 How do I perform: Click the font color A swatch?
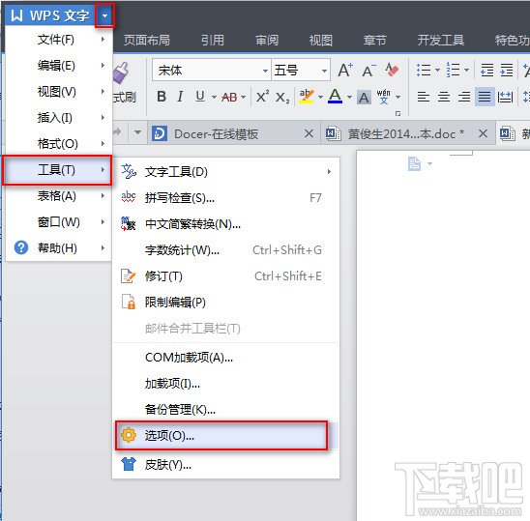[x=335, y=97]
